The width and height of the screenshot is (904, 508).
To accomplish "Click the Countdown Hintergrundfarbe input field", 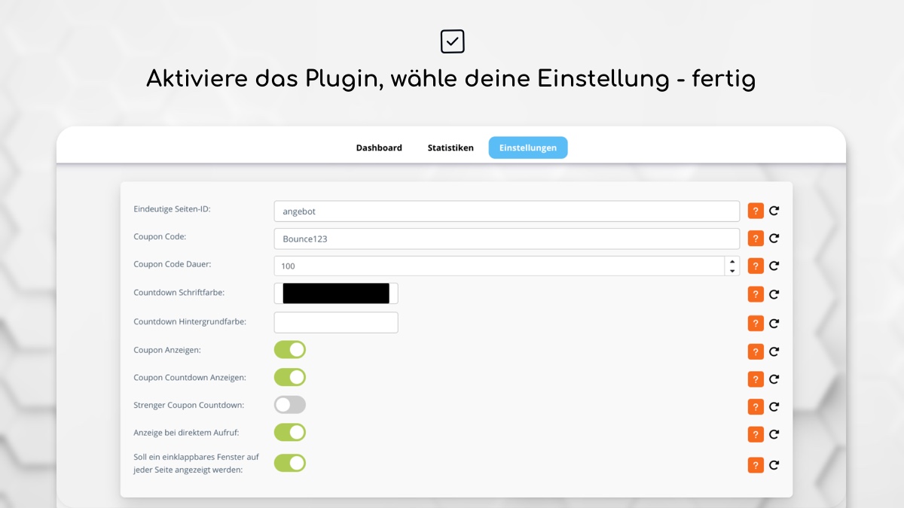I will point(335,322).
